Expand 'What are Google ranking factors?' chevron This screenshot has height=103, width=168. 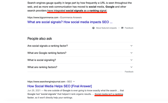pos(131,53)
